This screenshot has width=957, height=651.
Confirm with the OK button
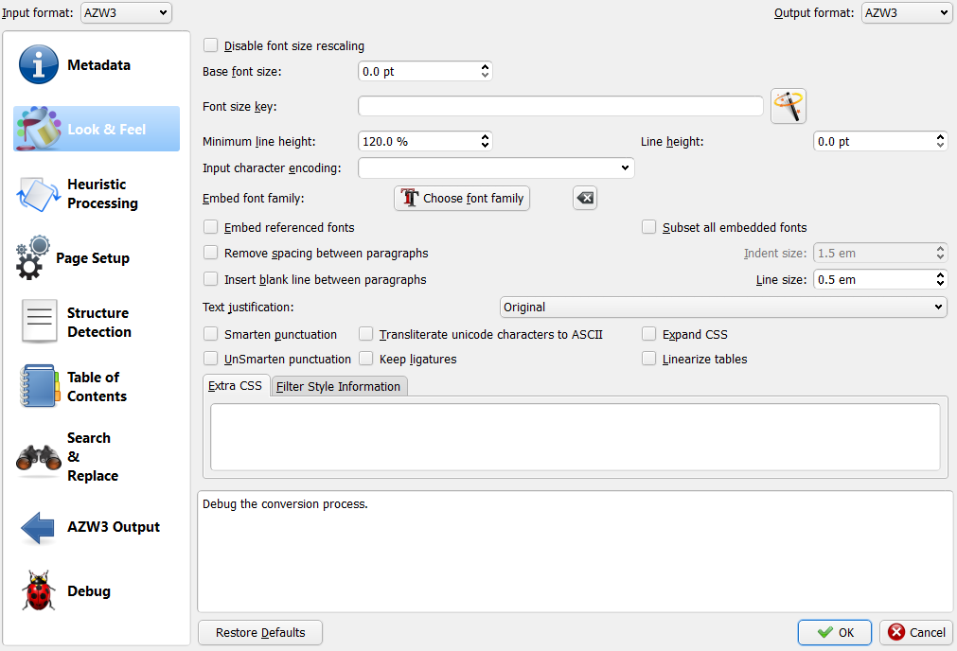(x=834, y=632)
